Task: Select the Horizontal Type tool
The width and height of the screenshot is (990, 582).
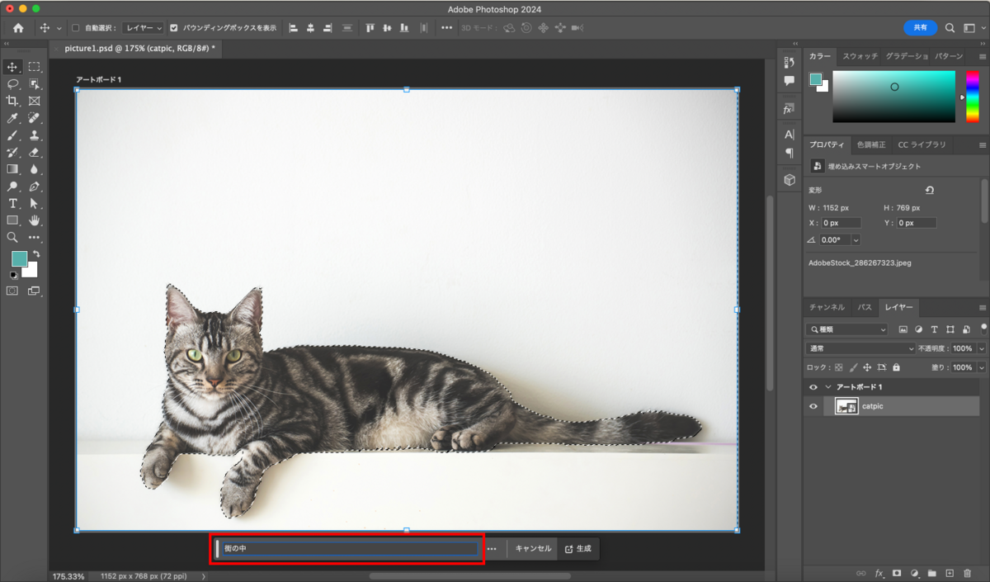Action: [12, 203]
